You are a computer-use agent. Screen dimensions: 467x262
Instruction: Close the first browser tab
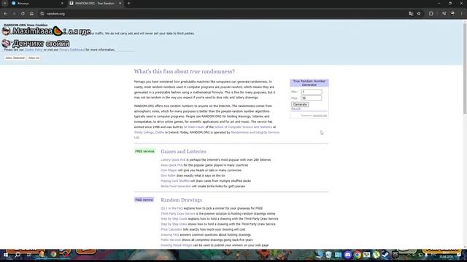pos(62,3)
